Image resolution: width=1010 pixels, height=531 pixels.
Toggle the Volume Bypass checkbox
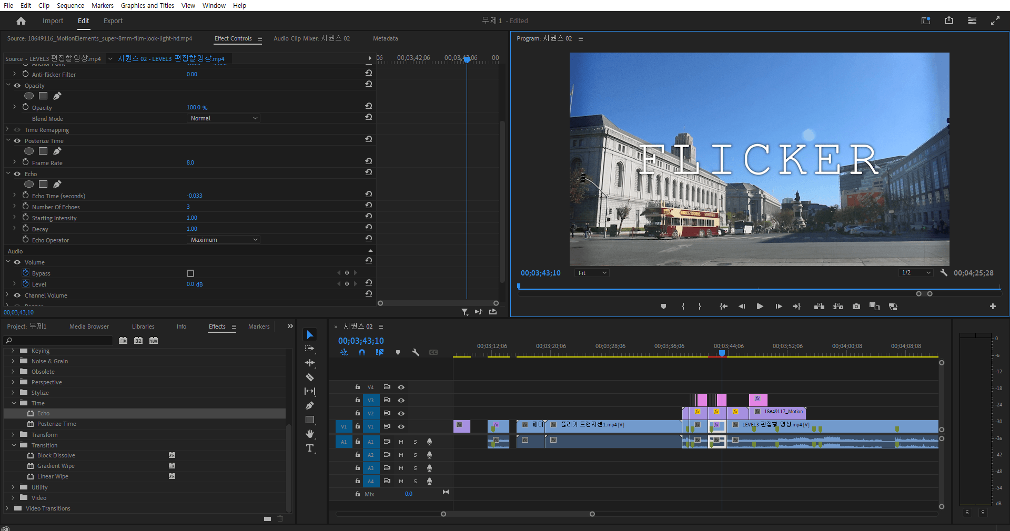click(x=190, y=273)
